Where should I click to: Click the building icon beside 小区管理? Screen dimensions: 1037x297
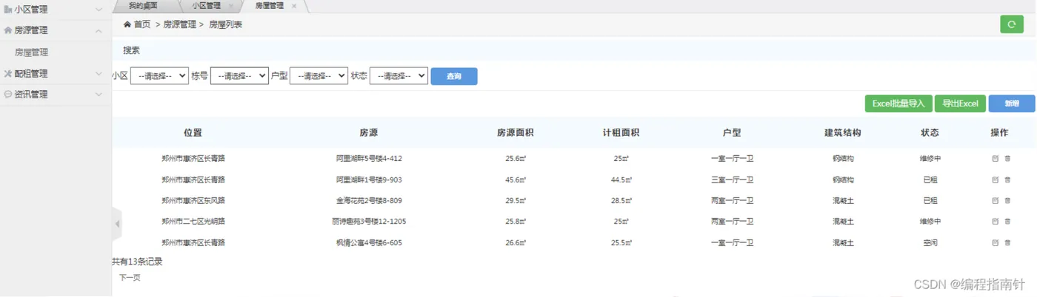8,10
